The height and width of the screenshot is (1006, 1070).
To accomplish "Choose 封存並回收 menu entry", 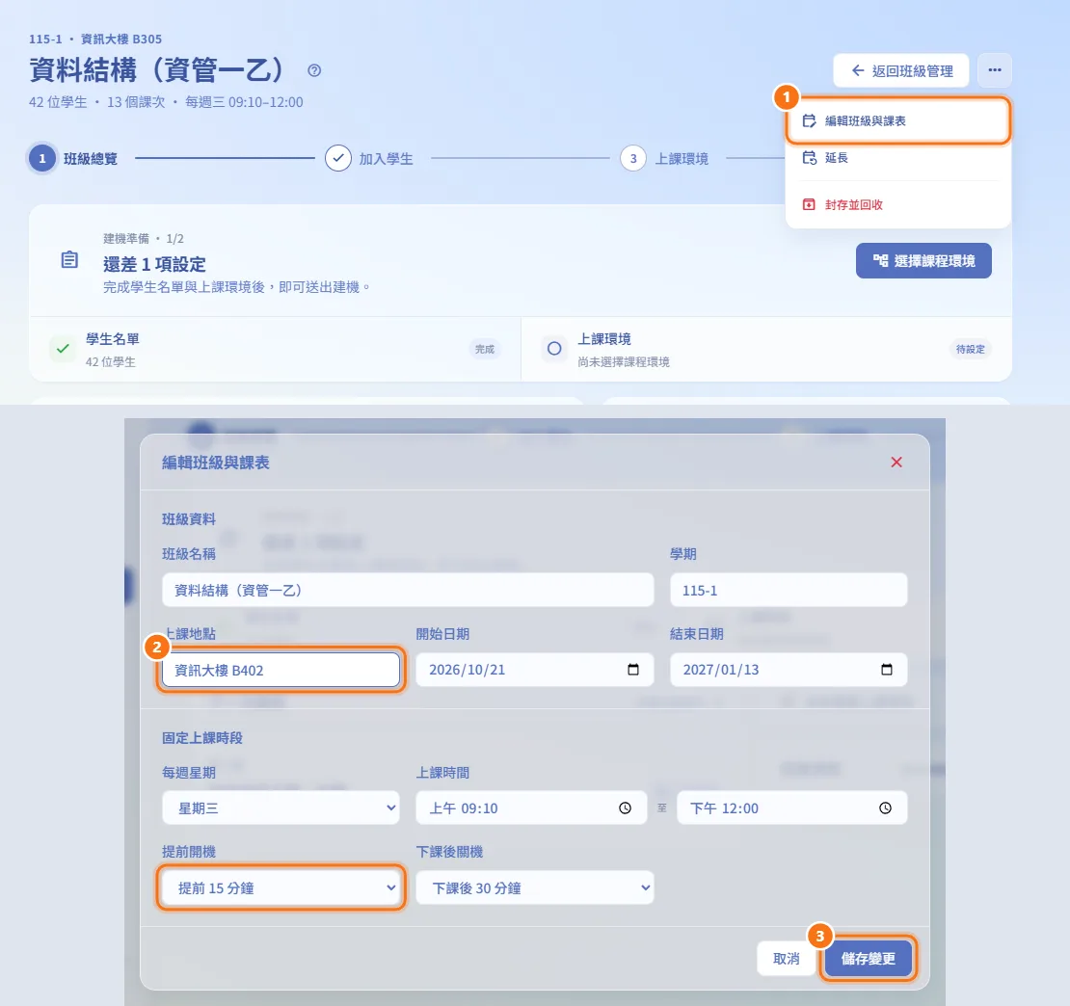I will (x=897, y=204).
